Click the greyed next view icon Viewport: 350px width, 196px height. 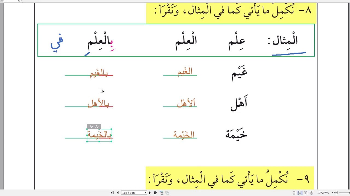pos(167,193)
